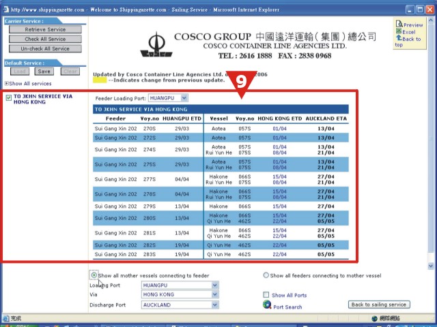Click the Internet Explorer page icon in title bar
The height and width of the screenshot is (327, 437).
(6, 9)
